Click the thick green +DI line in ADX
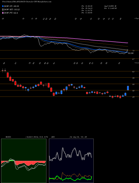Screen dimensions: 139x183 pos(70,179)
